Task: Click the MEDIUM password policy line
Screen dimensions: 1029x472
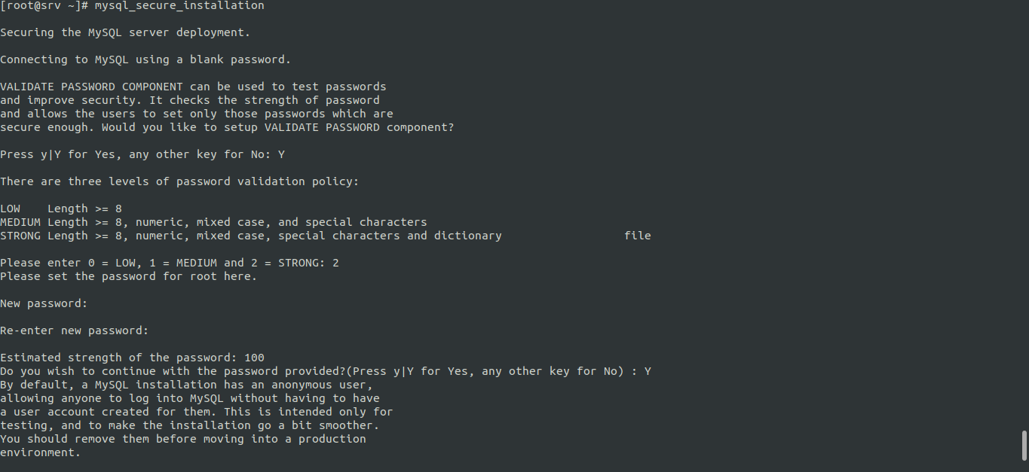Action: (213, 222)
